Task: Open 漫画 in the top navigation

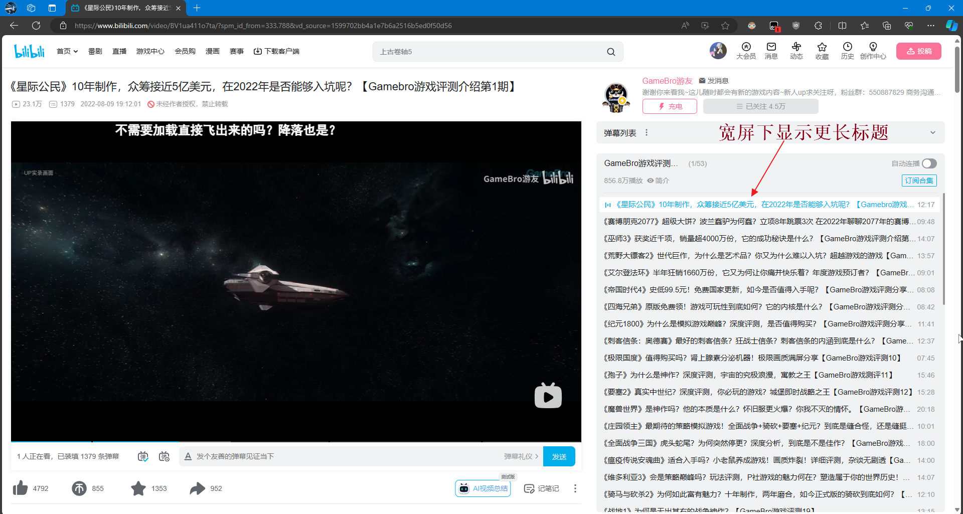Action: pos(213,51)
